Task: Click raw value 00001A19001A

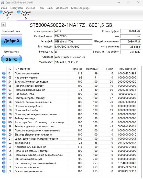Action: pos(127,126)
